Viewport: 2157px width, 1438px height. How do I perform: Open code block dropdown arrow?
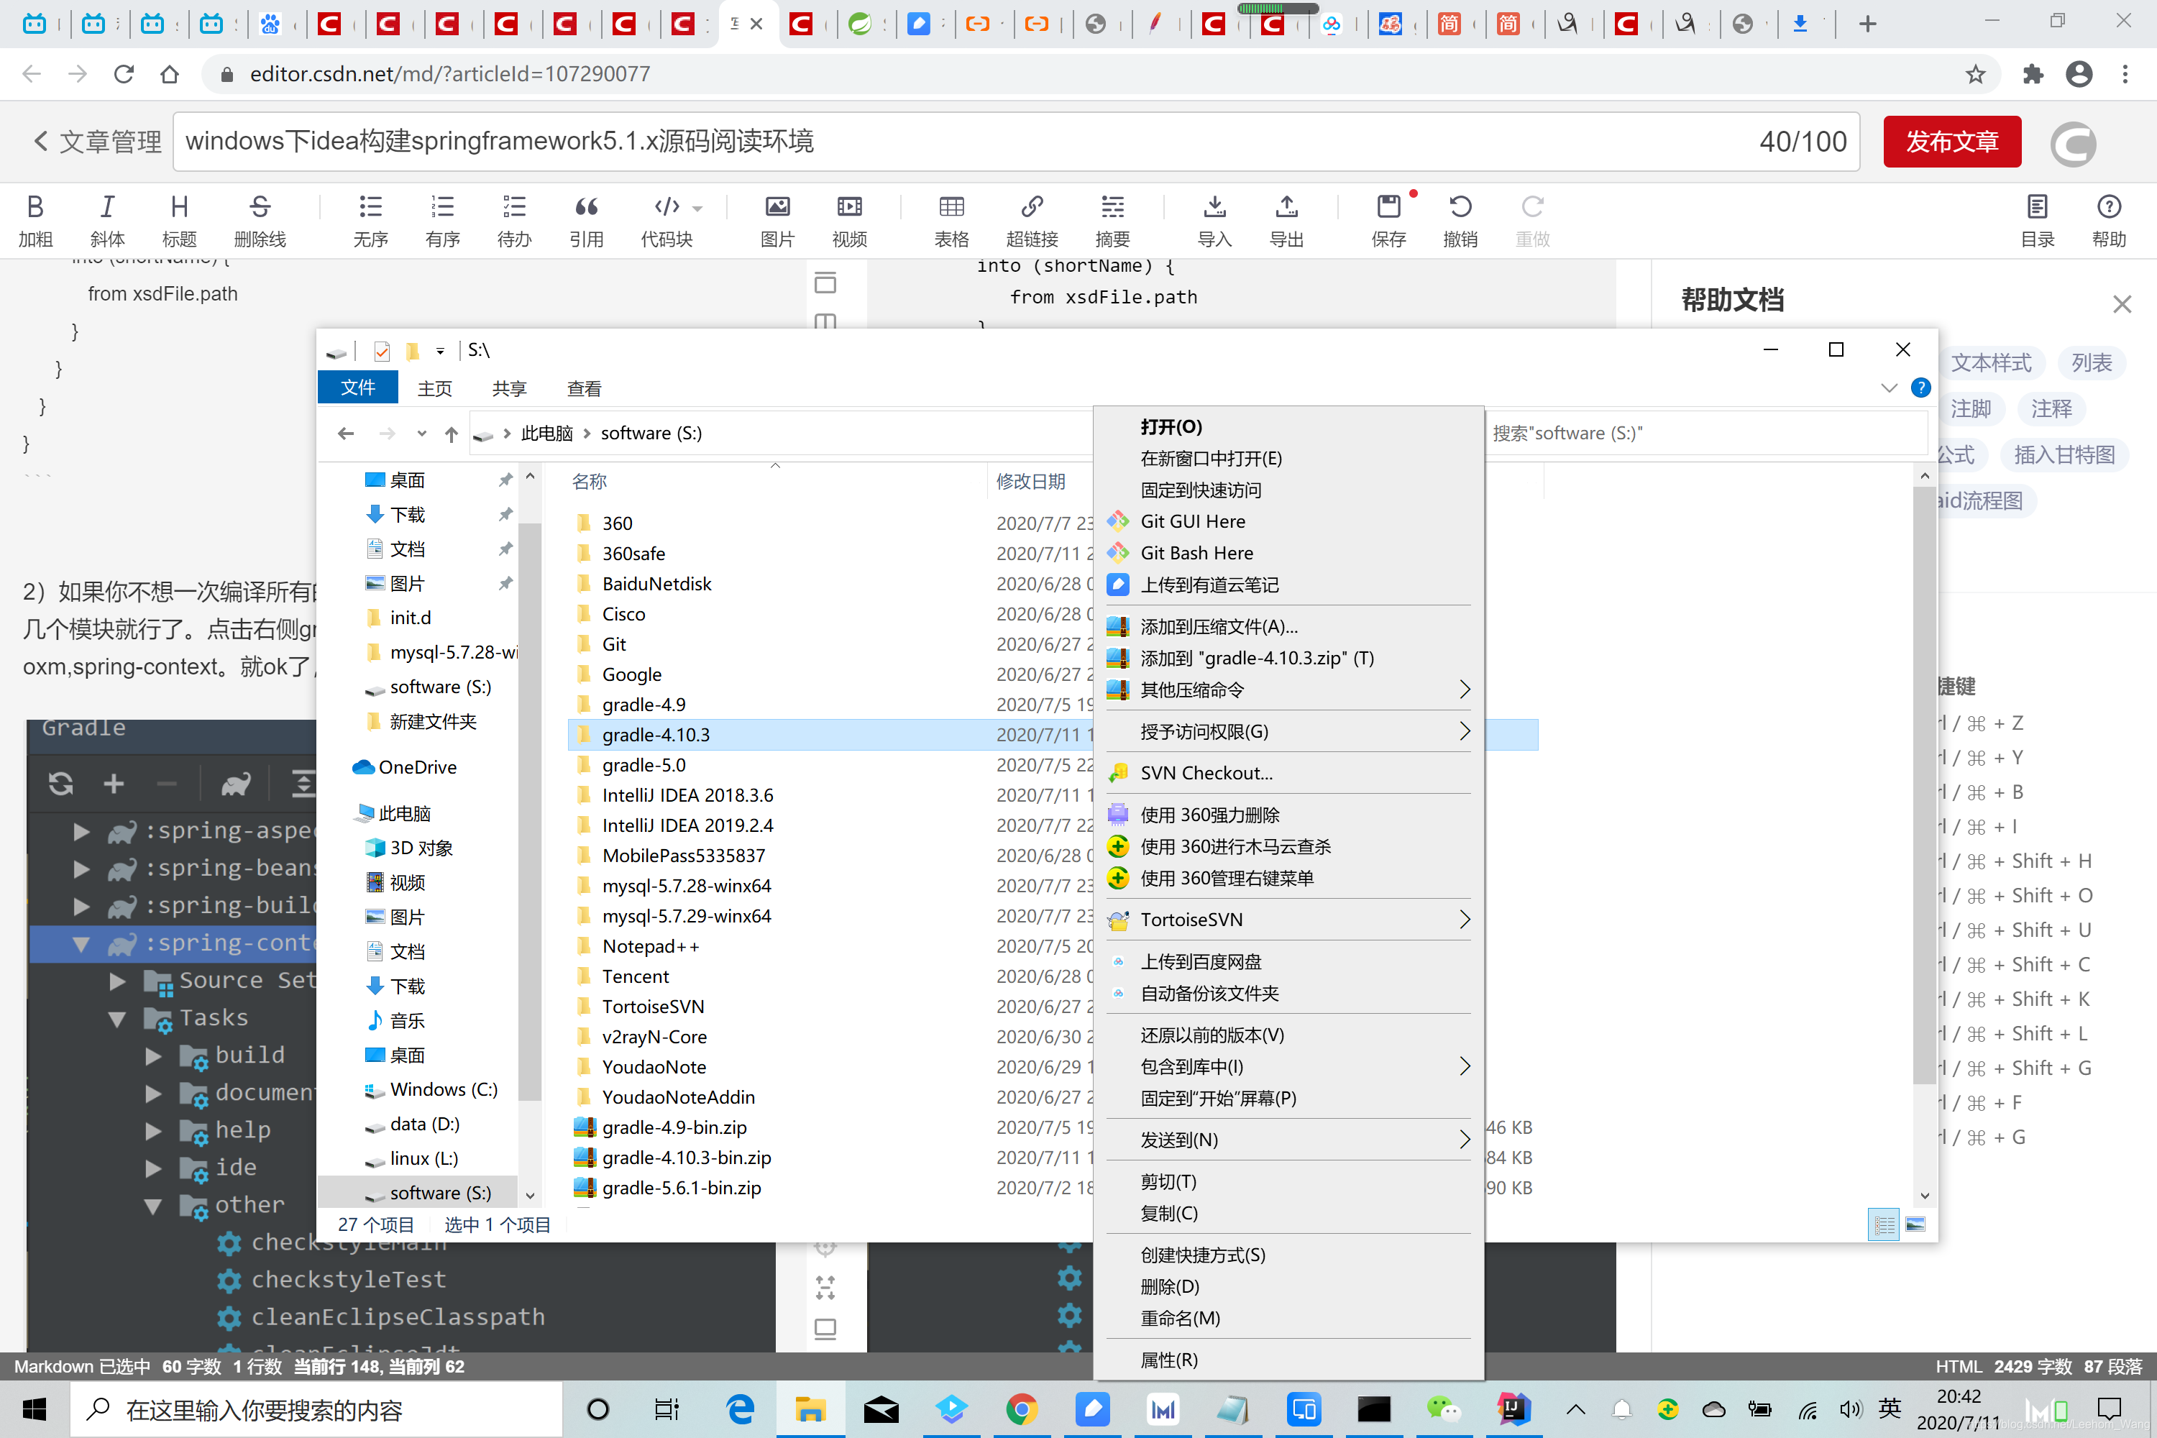point(698,209)
